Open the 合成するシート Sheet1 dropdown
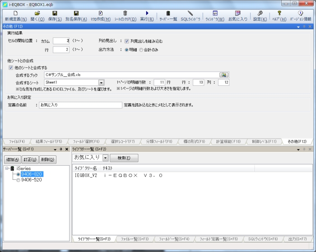316x252 pixels. point(101,83)
